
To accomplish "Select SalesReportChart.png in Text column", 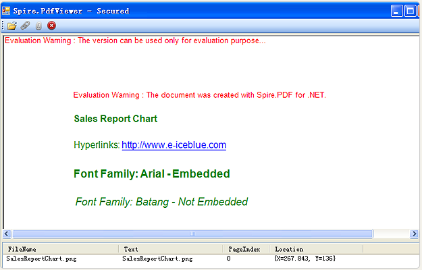I will [157, 259].
